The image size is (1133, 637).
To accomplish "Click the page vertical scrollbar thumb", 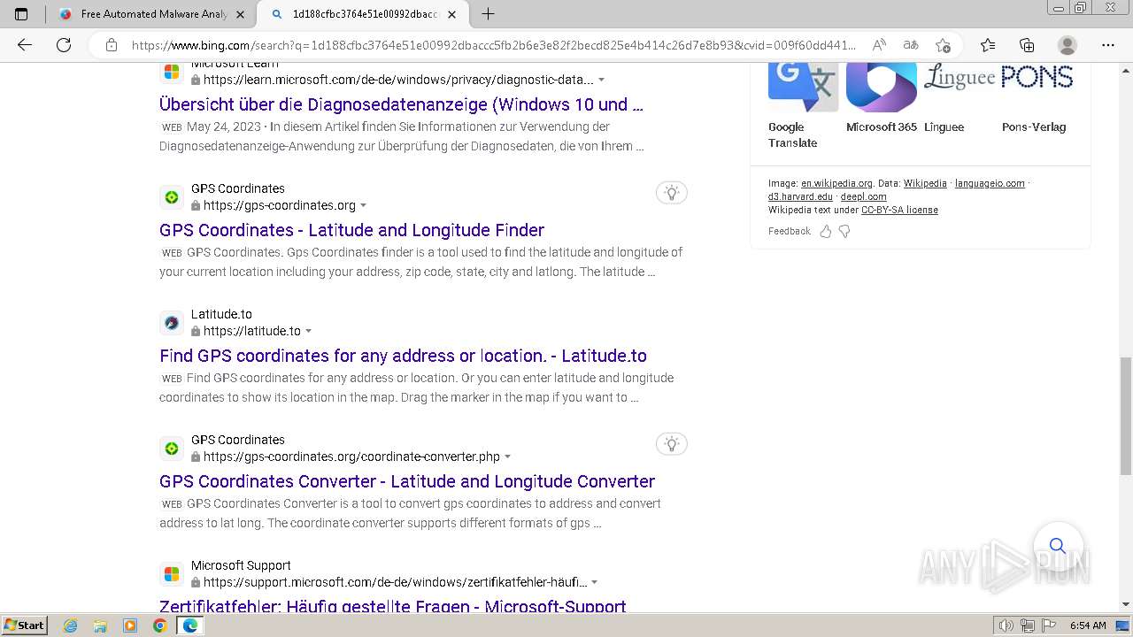I will (x=1126, y=416).
